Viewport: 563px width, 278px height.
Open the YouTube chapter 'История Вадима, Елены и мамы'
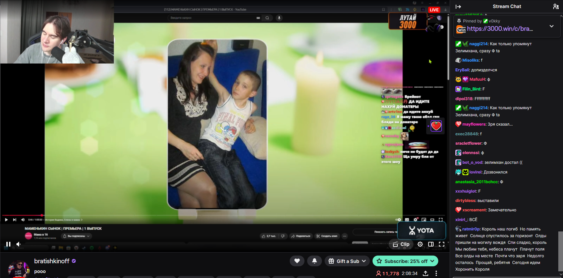[64, 220]
